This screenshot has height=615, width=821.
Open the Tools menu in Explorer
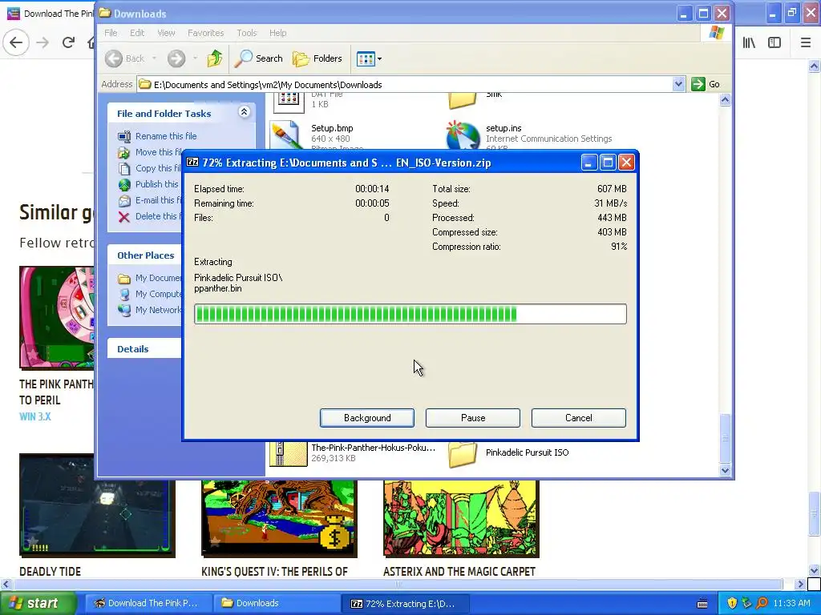click(x=247, y=33)
